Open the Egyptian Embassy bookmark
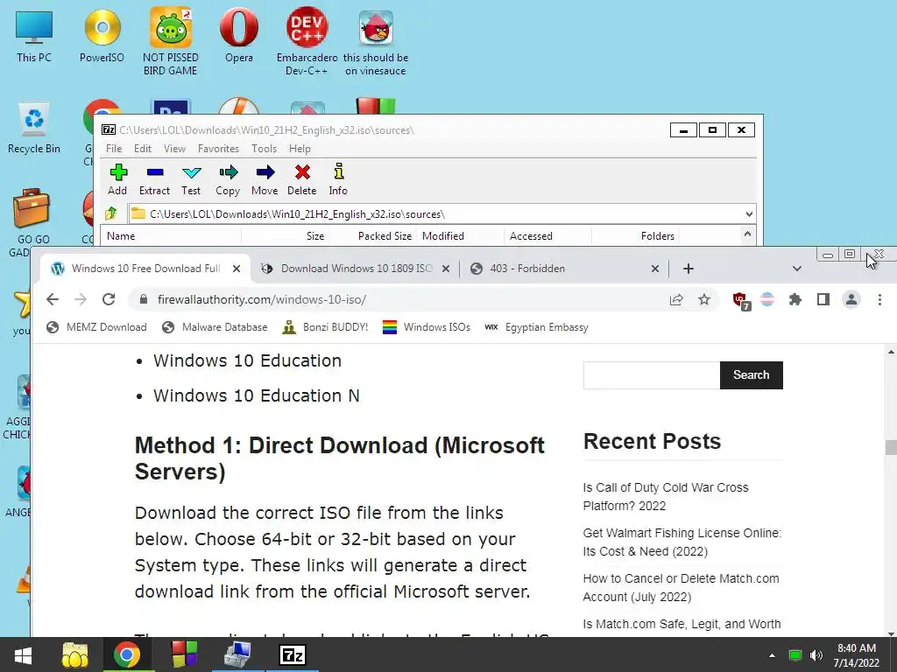The height and width of the screenshot is (672, 897). point(536,327)
